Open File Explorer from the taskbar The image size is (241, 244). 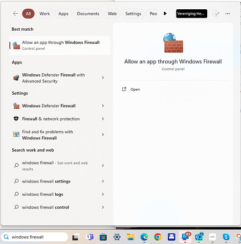(x=131, y=237)
